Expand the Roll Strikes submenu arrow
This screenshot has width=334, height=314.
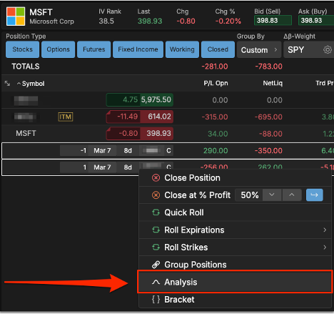(325, 247)
